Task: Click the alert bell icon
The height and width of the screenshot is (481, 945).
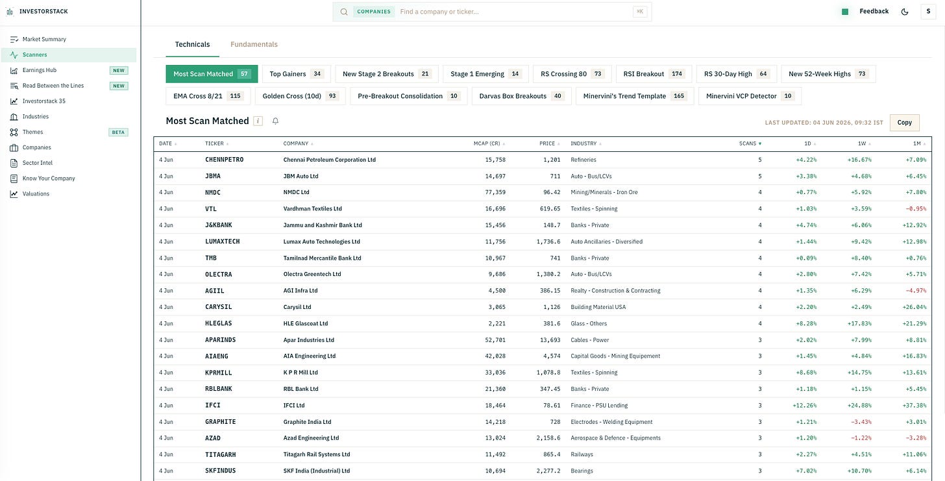Action: click(275, 121)
